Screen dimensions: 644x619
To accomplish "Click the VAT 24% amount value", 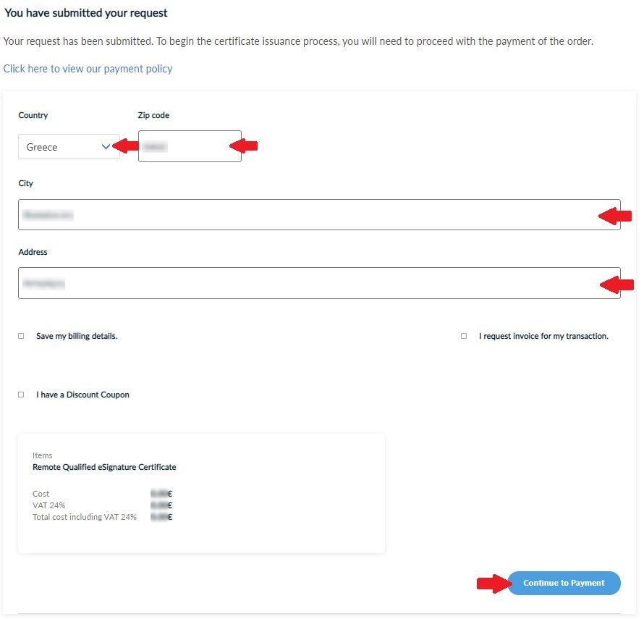I will pyautogui.click(x=161, y=505).
